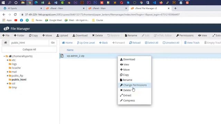Screen dimensions: 221x124
Task: Create a new file with +File
Action: click(x=6, y=35)
